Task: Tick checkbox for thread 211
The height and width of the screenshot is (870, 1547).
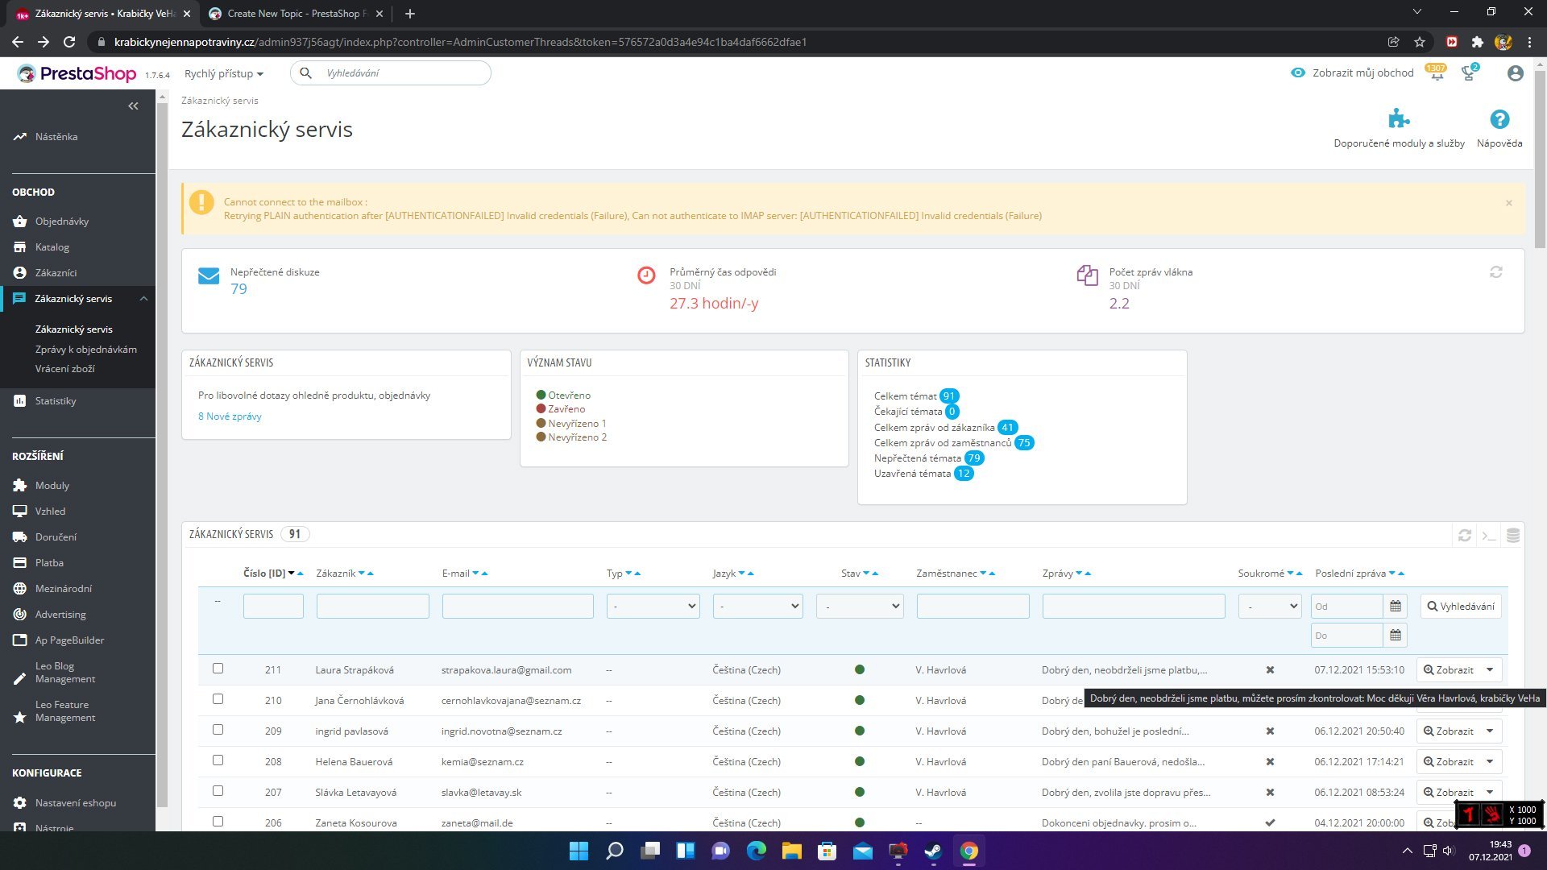Action: (x=218, y=669)
